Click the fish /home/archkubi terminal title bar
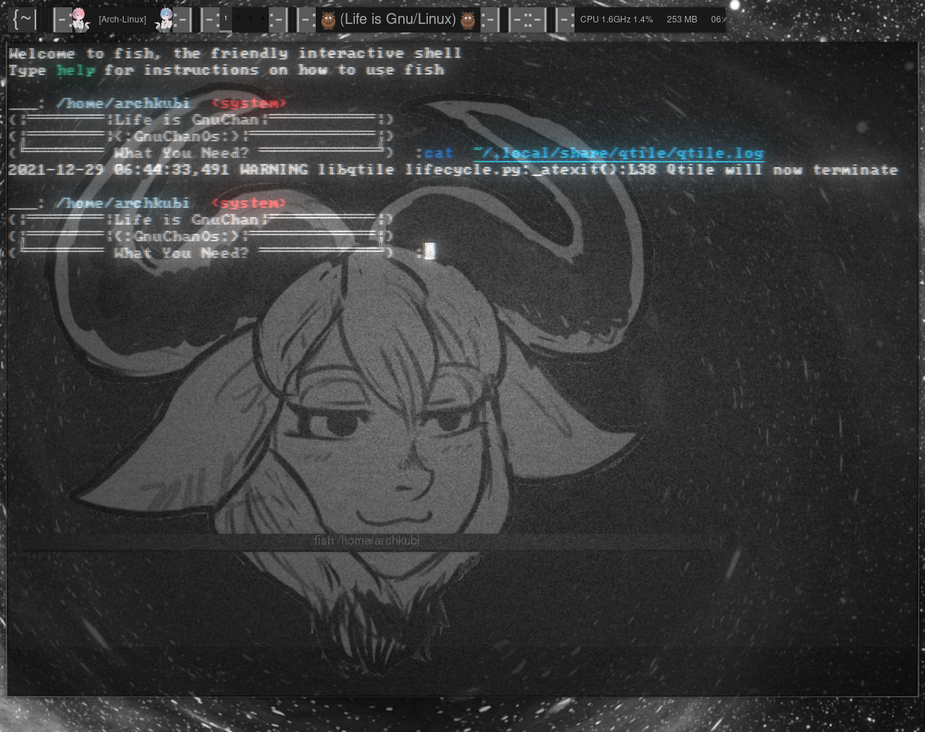Image resolution: width=925 pixels, height=732 pixels. [366, 540]
